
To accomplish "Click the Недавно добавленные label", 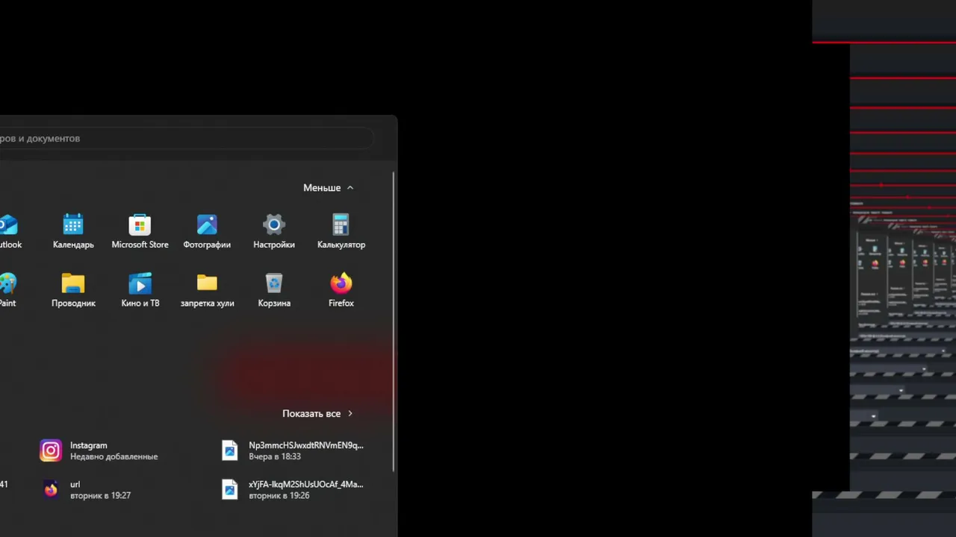I will [114, 456].
